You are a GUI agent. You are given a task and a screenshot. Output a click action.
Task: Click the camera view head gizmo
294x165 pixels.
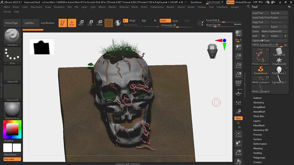coord(212,51)
